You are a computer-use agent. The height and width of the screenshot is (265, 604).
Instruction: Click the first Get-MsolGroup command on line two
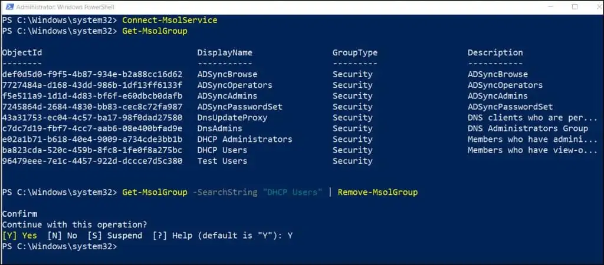(155, 31)
